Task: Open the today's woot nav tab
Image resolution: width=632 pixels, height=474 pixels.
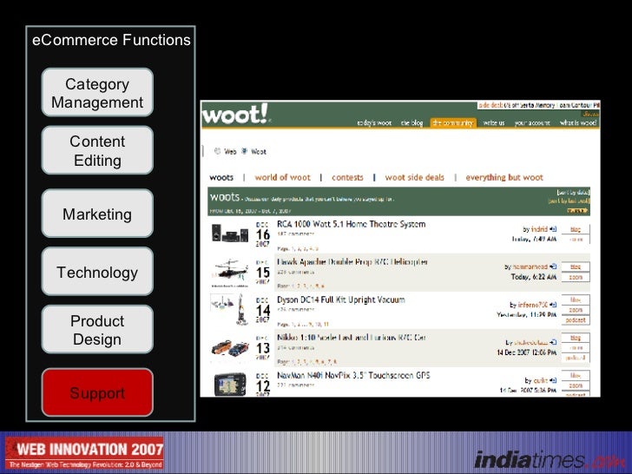Action: [374, 122]
